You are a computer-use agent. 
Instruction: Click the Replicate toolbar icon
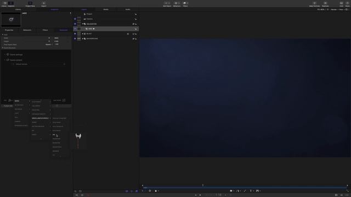point(325,4)
